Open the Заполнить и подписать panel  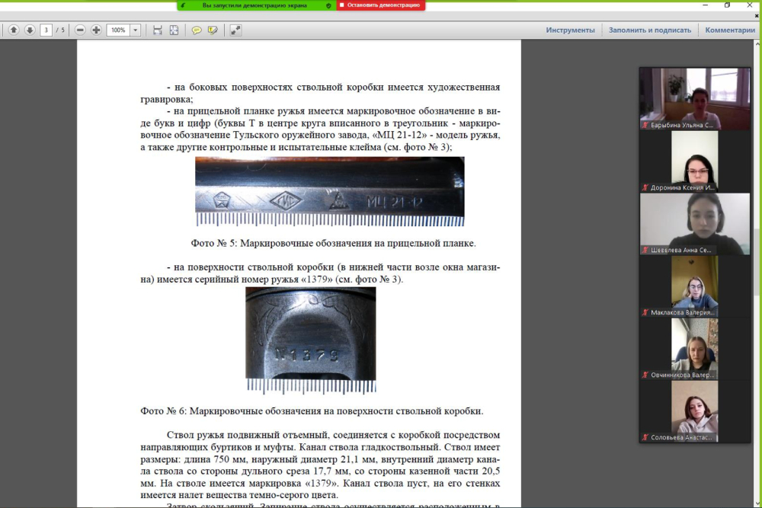(x=649, y=30)
